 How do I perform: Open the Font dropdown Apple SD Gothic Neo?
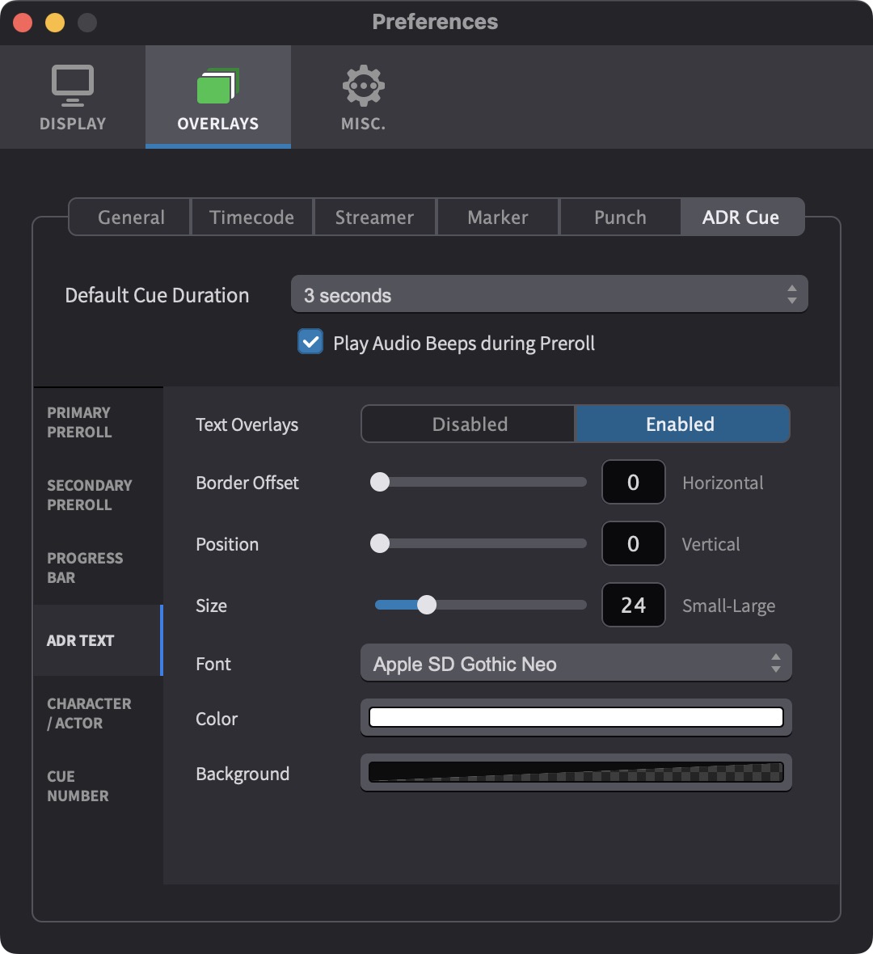[x=576, y=663]
